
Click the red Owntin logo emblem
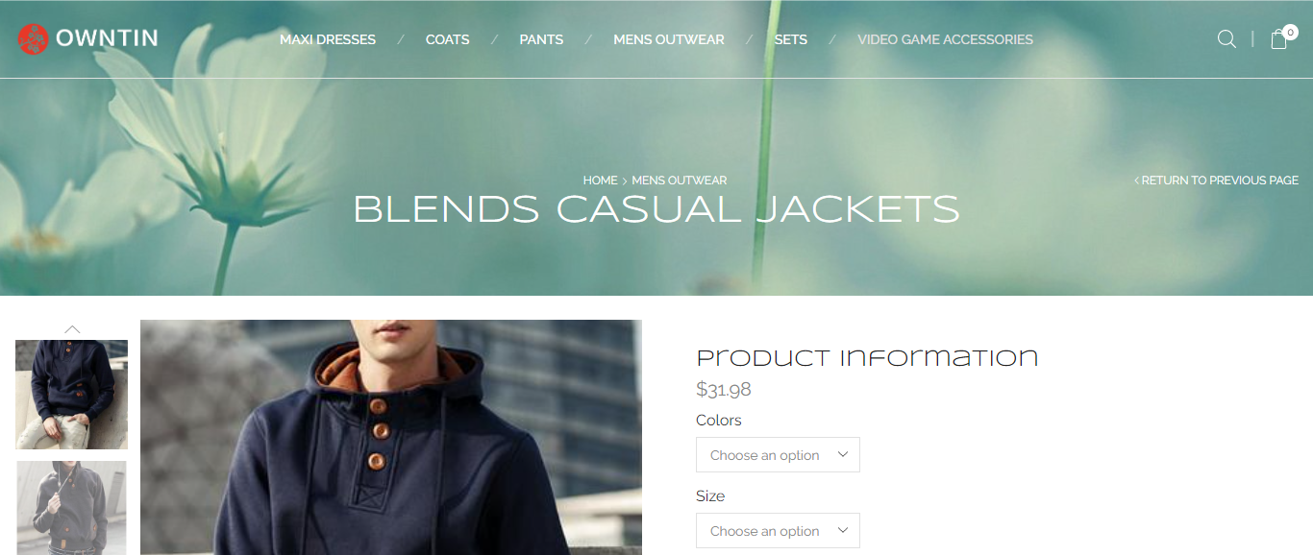(33, 39)
